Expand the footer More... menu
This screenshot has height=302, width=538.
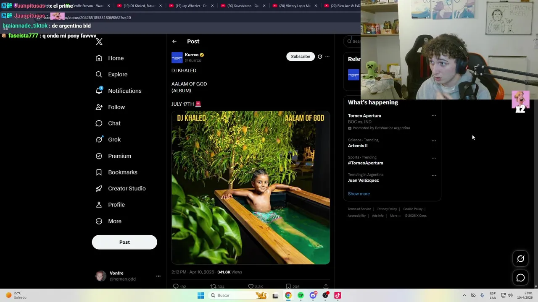(x=395, y=216)
